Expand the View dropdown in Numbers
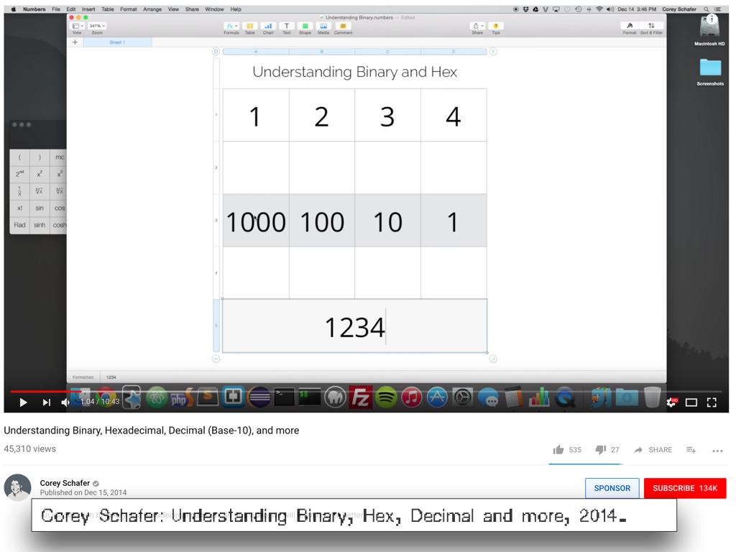Screen dimensions: 736x552 [x=78, y=27]
